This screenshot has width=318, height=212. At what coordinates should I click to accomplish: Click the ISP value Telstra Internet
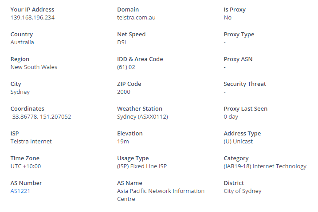pos(31,141)
